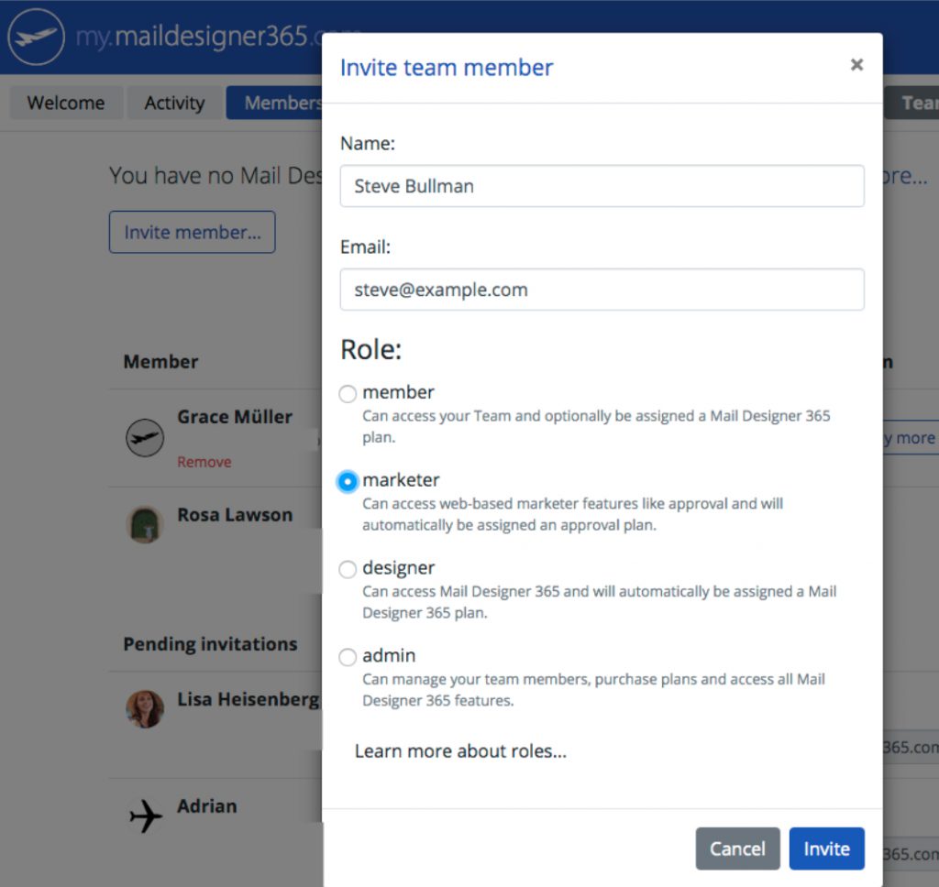This screenshot has width=939, height=887.
Task: Select the member role radio button
Action: point(348,394)
